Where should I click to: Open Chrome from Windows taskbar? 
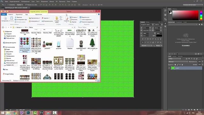(x=15, y=113)
